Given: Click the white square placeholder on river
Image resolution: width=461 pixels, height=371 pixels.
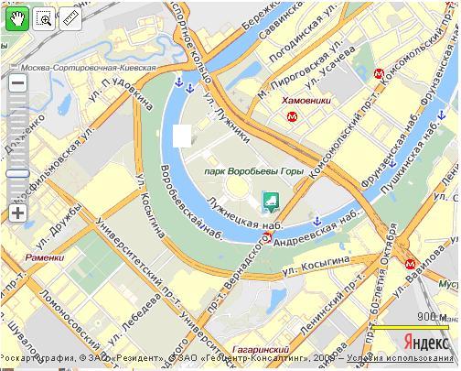Looking at the screenshot, I should pos(182,136).
